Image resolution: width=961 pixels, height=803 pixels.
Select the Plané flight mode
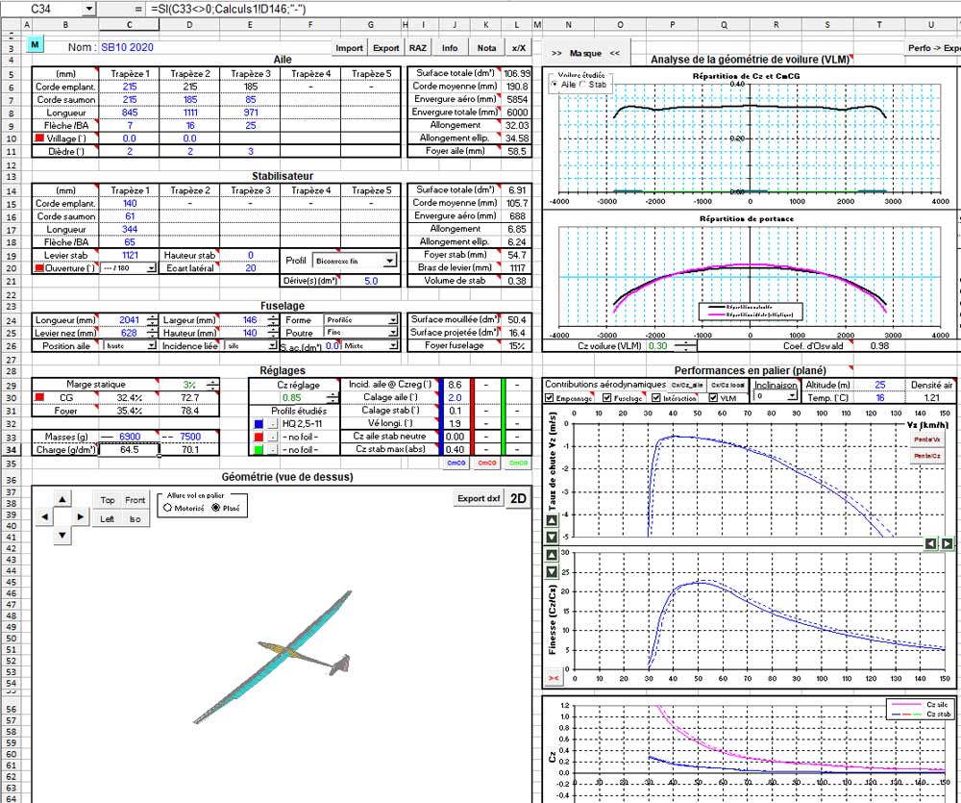[x=215, y=508]
